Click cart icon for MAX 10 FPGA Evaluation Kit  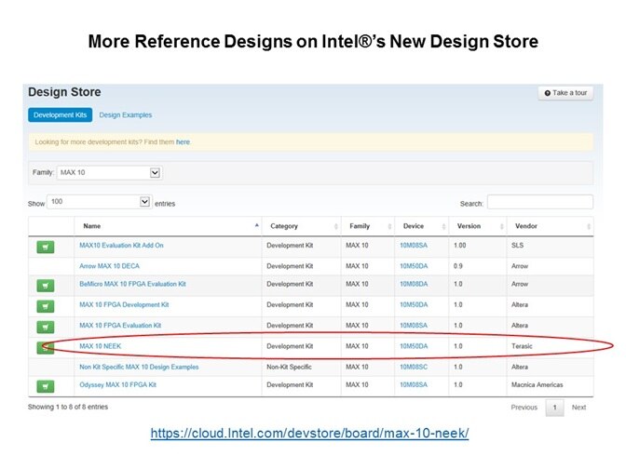click(x=45, y=327)
